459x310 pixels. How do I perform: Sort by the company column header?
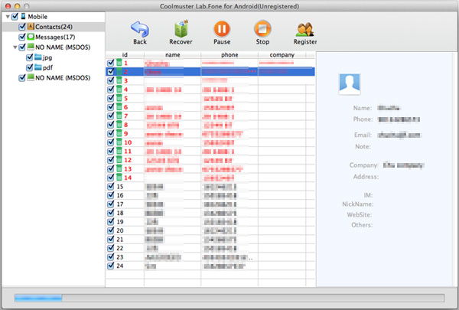282,55
